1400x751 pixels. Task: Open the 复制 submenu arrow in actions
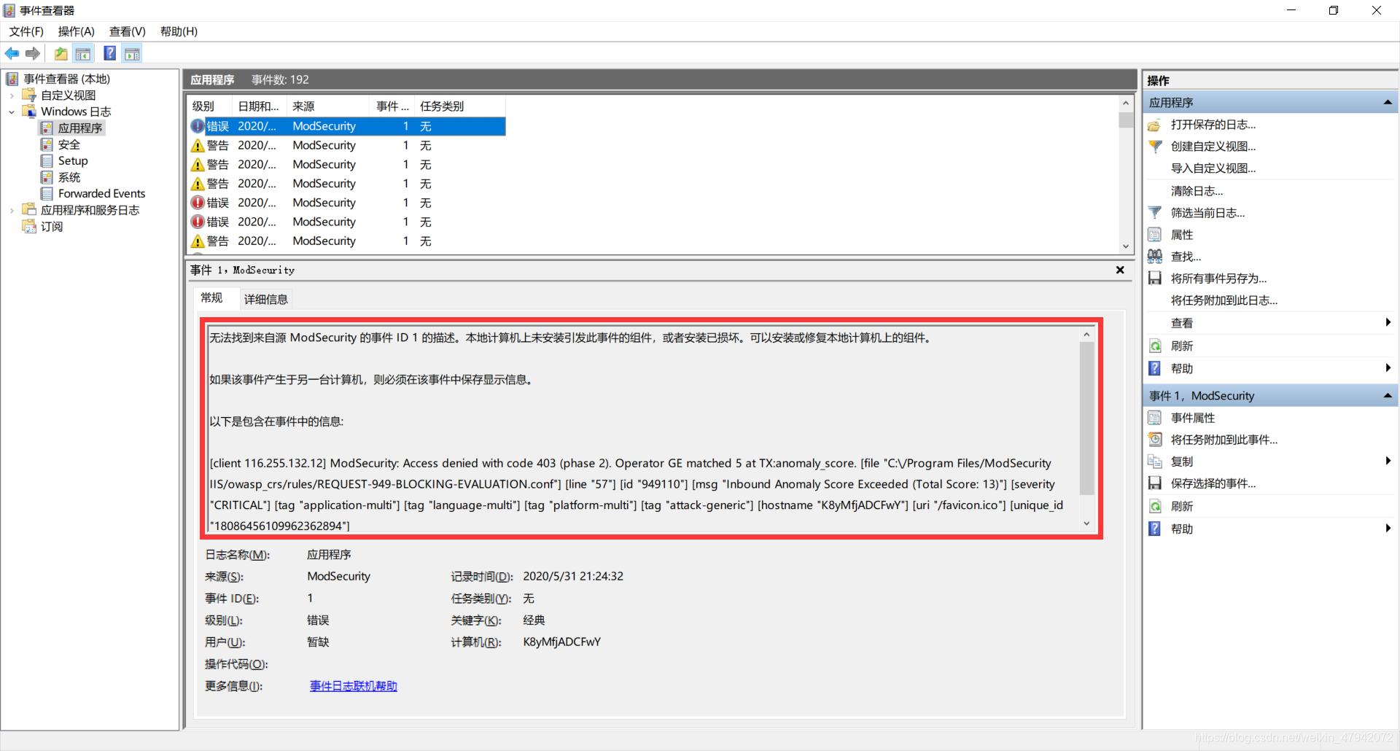tap(1388, 461)
